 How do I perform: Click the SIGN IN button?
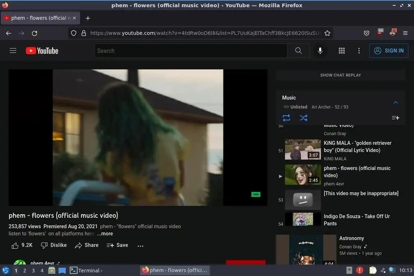pos(388,51)
